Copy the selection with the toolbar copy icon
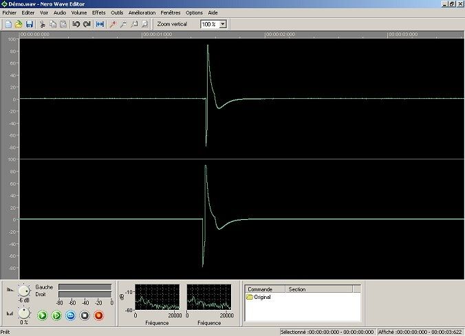The height and width of the screenshot is (336, 465). coord(53,24)
